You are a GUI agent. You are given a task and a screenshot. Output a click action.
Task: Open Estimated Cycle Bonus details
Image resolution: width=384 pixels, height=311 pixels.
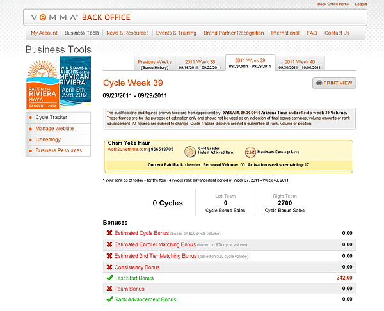click(x=141, y=233)
